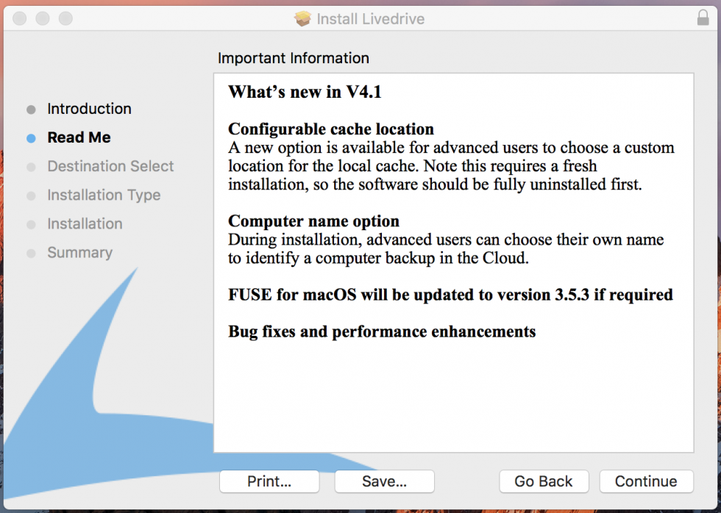Click the blue Read Me step bullet
The image size is (721, 513).
pyautogui.click(x=31, y=137)
